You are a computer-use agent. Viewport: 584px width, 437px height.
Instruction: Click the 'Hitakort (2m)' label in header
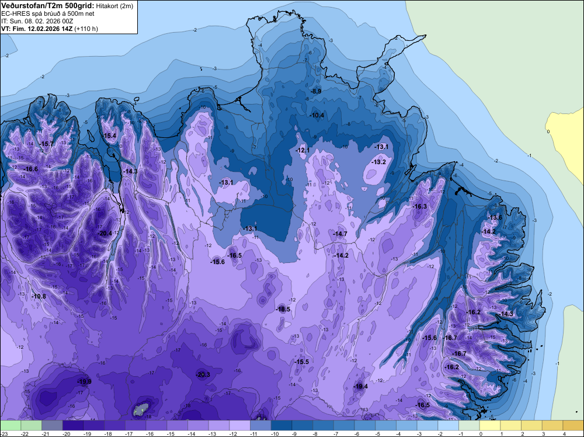(x=114, y=6)
